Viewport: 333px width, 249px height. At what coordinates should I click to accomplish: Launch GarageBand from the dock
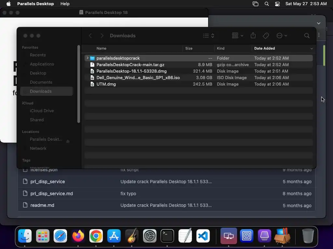[x=132, y=236]
